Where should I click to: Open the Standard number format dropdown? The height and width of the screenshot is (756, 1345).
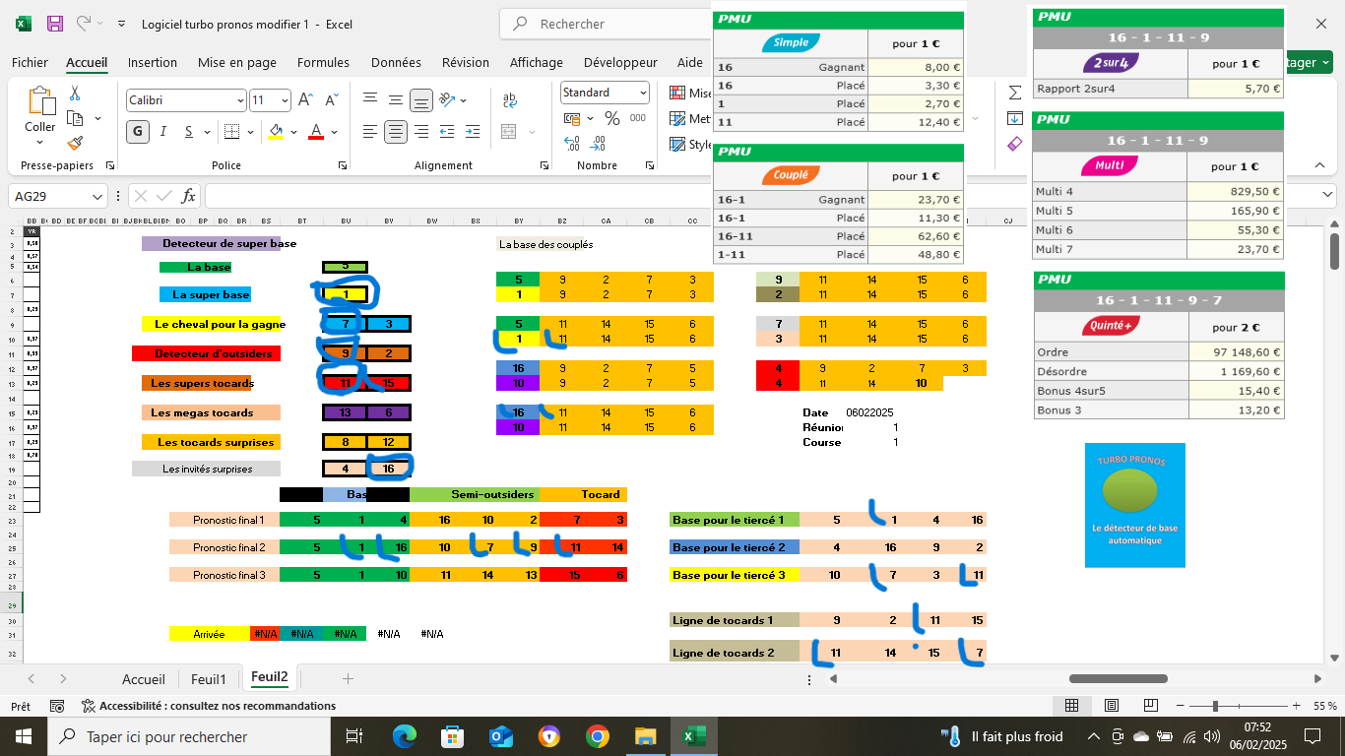(x=643, y=93)
